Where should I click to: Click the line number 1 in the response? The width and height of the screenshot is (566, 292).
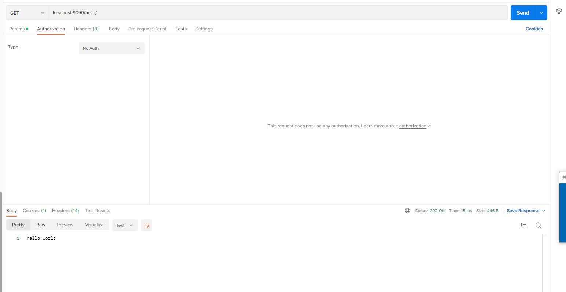pos(18,238)
